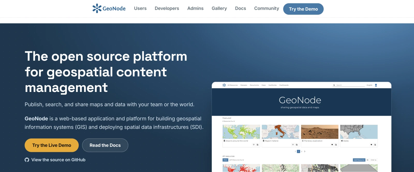
Task: Select All Resources tab in the preview
Action: (x=233, y=85)
